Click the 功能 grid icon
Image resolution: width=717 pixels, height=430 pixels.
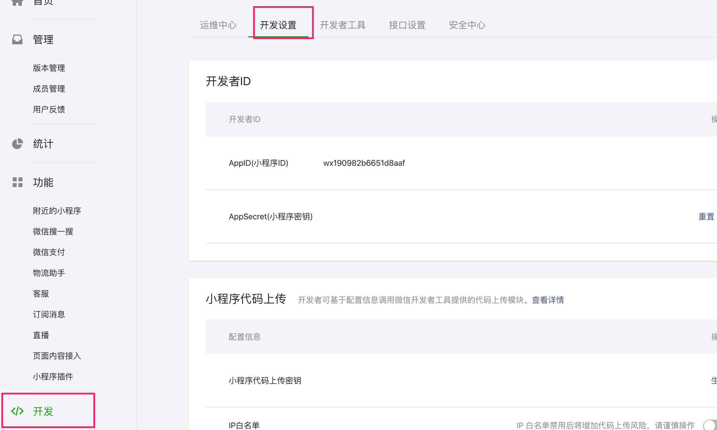pyautogui.click(x=17, y=182)
